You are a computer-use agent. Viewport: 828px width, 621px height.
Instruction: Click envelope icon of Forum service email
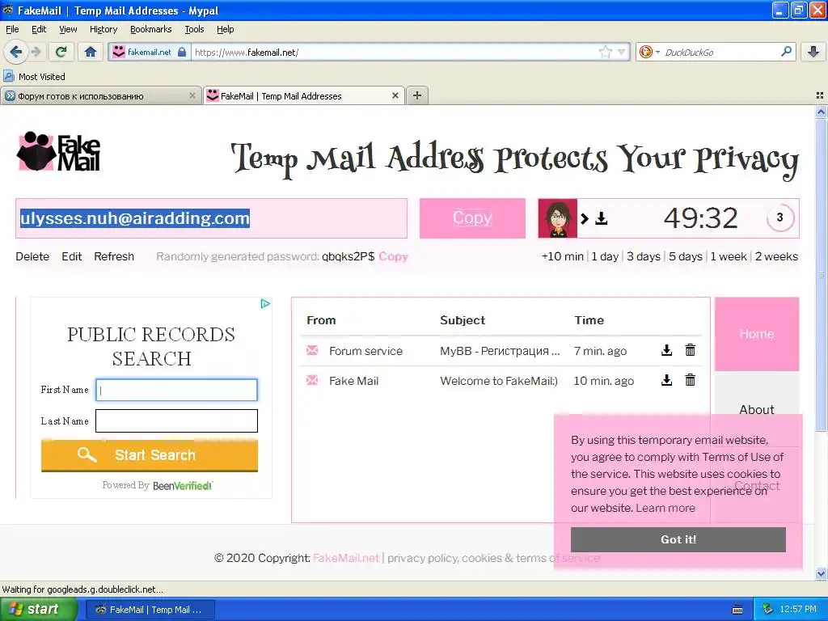[312, 350]
